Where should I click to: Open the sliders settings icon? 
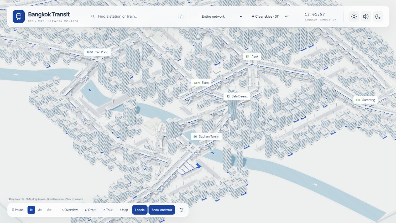[x=182, y=210]
